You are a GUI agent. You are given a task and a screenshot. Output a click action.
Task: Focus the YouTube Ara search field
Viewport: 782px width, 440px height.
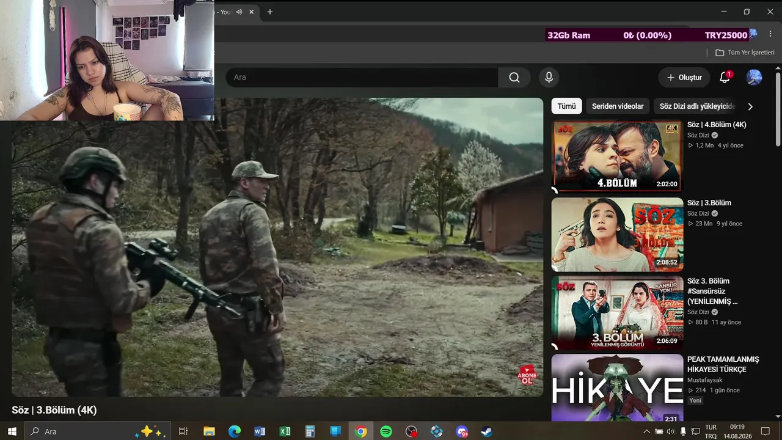362,78
